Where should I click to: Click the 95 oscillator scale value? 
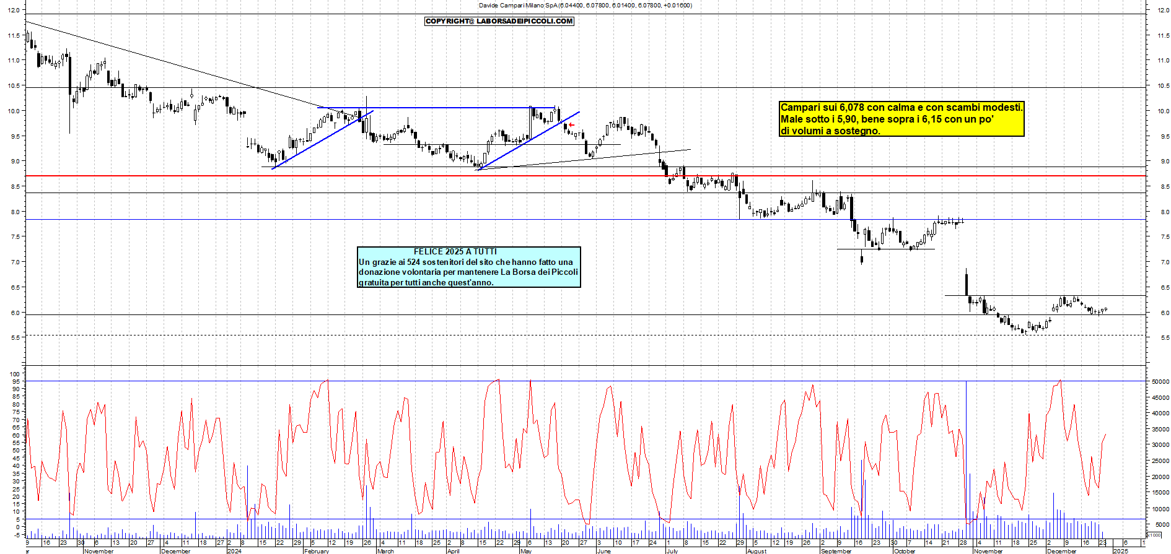pyautogui.click(x=17, y=382)
